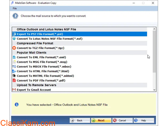Click the blue question mark help icon at top
The height and width of the screenshot is (126, 168).
pos(15,16)
